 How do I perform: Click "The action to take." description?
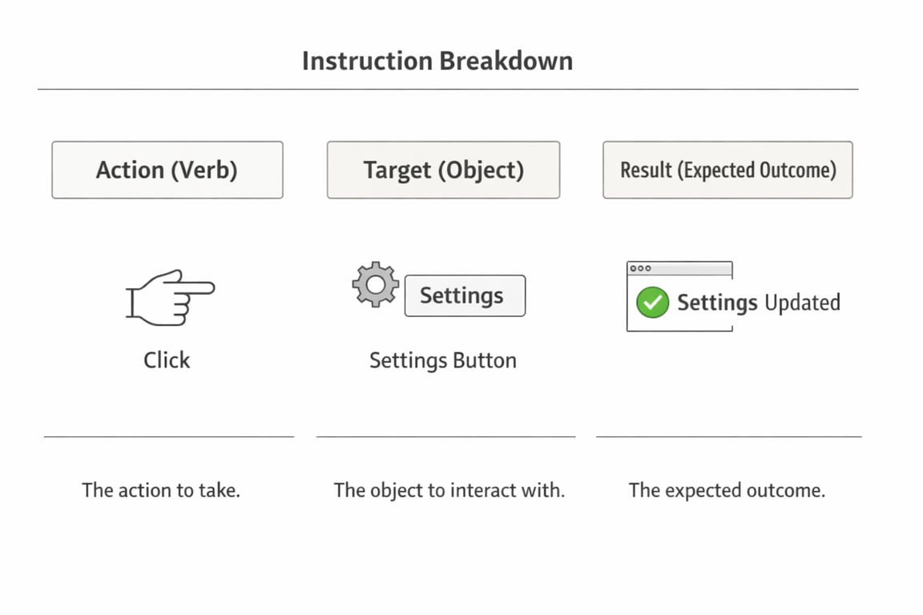click(161, 490)
